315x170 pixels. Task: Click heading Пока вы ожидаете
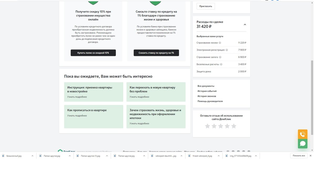(x=108, y=76)
